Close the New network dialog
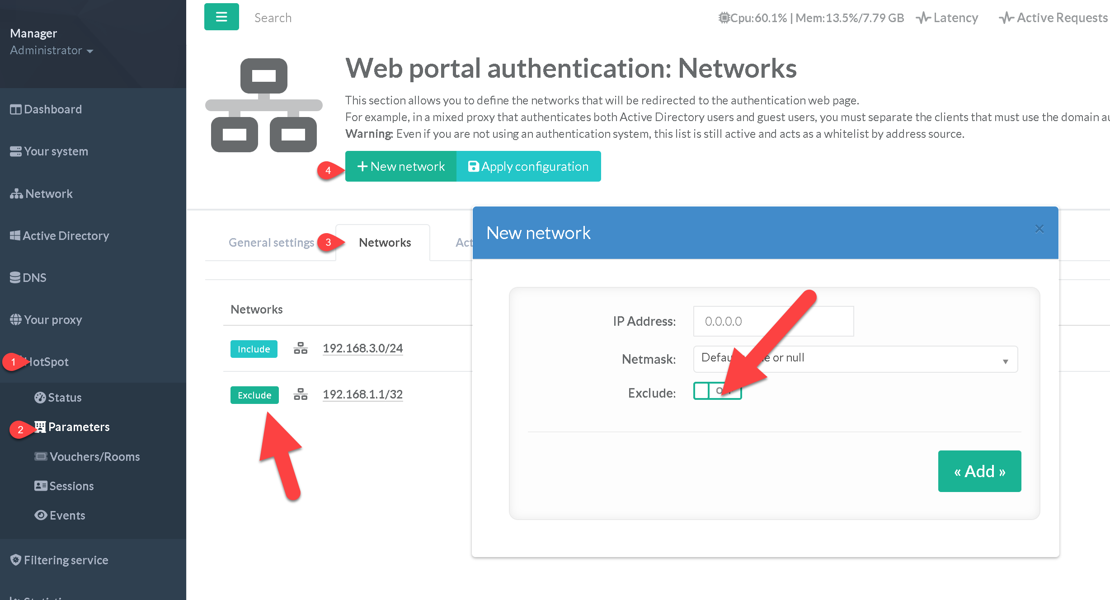This screenshot has height=600, width=1110. (x=1039, y=229)
